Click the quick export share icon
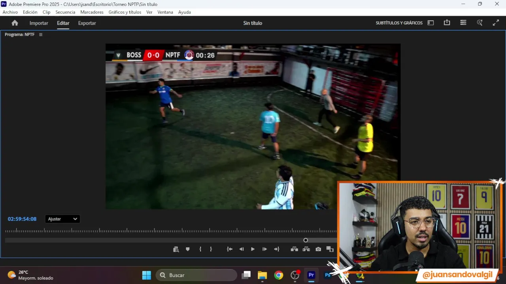This screenshot has height=284, width=506. [447, 22]
